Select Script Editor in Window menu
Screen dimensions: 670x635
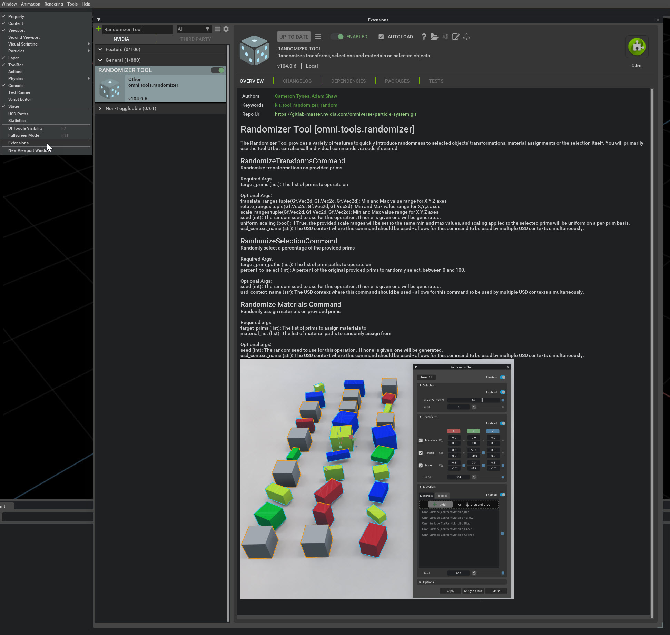(46, 99)
